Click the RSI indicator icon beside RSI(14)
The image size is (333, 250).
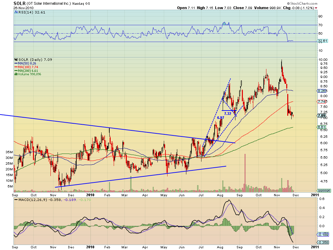pos(16,12)
